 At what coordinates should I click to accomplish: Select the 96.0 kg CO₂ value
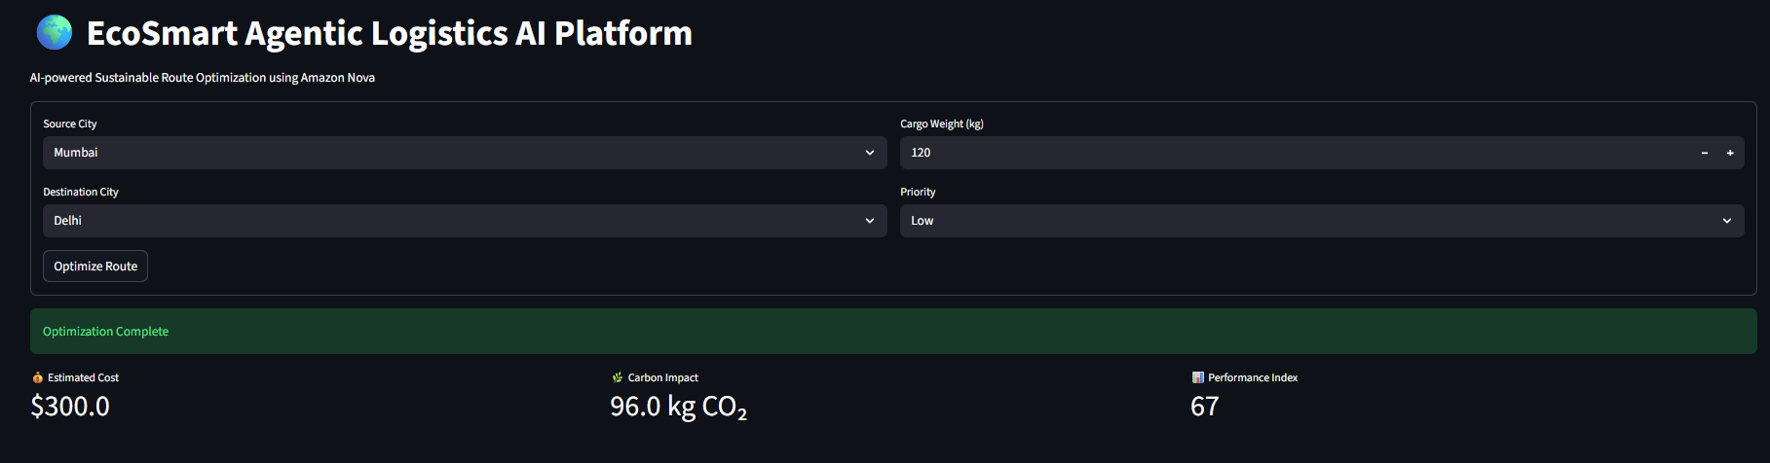(679, 407)
